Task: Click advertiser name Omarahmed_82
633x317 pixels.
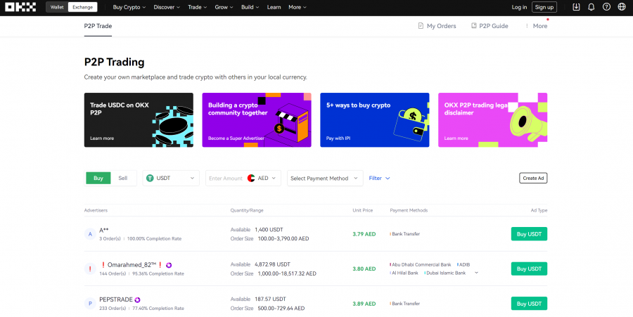Action: pos(132,265)
